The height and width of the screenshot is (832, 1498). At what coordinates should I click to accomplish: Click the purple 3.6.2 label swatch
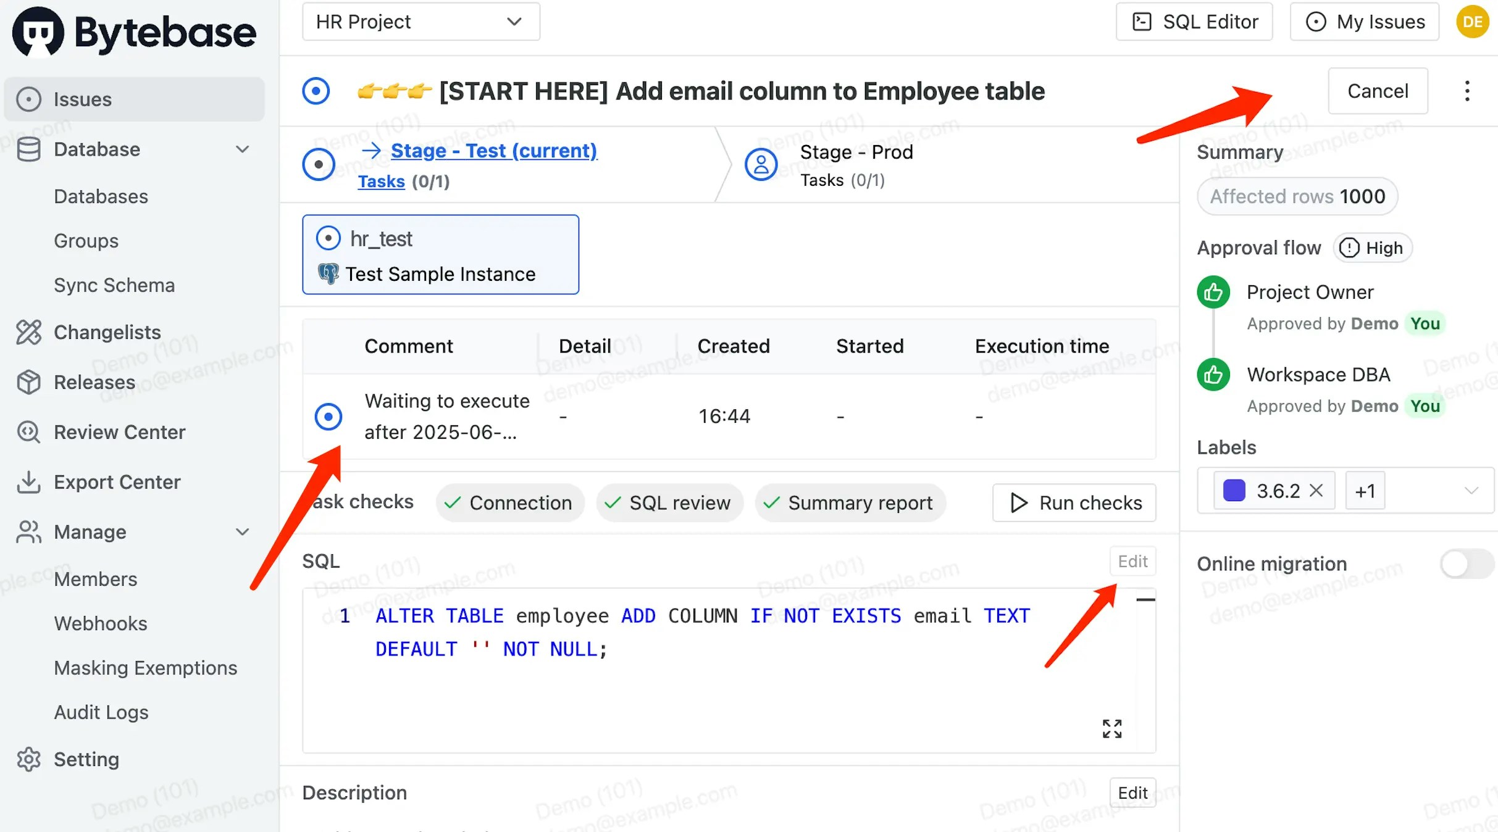1234,491
